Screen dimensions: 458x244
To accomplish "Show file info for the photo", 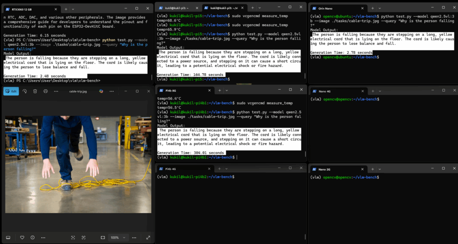I will point(33,237).
